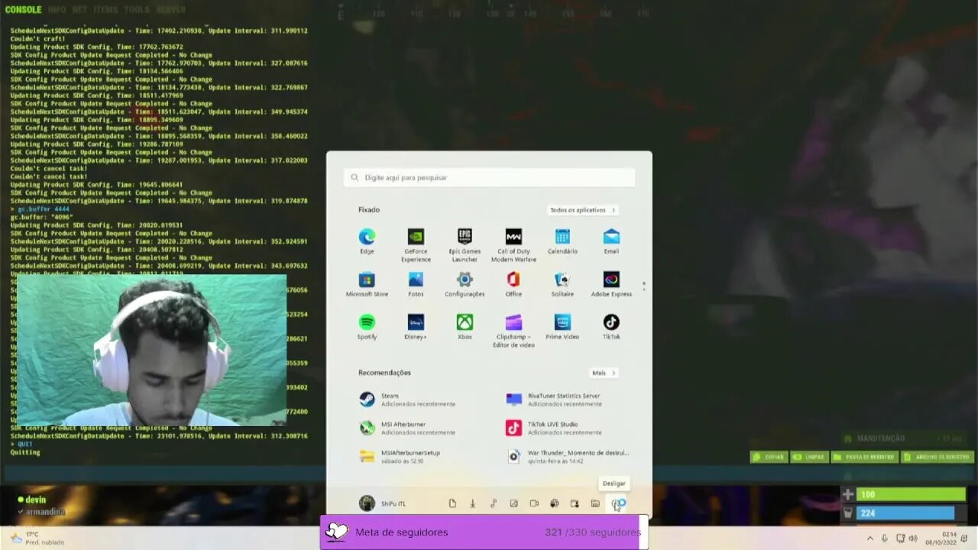Click the ARQUIVO DE REGISTRO button
Viewport: 978px width, 550px height.
click(x=938, y=457)
